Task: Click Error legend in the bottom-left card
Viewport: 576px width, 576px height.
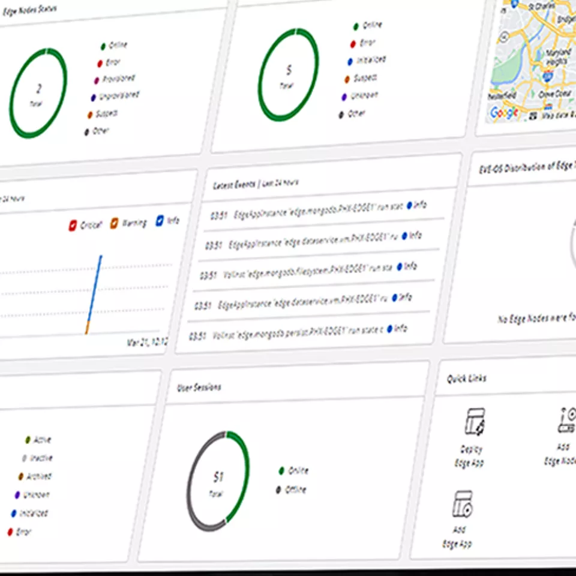Action: pos(19,532)
